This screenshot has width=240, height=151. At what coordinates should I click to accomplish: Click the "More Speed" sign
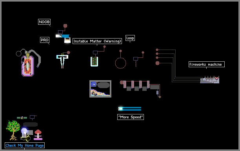(131, 117)
